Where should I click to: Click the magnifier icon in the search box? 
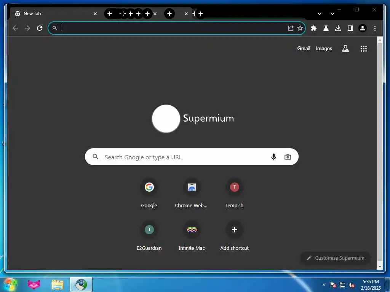[96, 157]
